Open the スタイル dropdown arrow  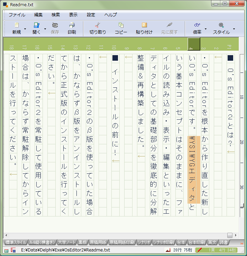click(234, 29)
